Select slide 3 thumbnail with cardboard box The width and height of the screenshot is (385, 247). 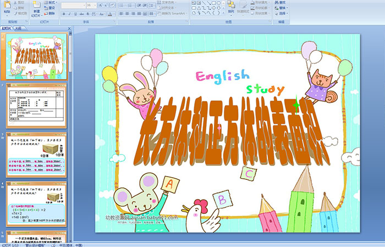(x=36, y=155)
